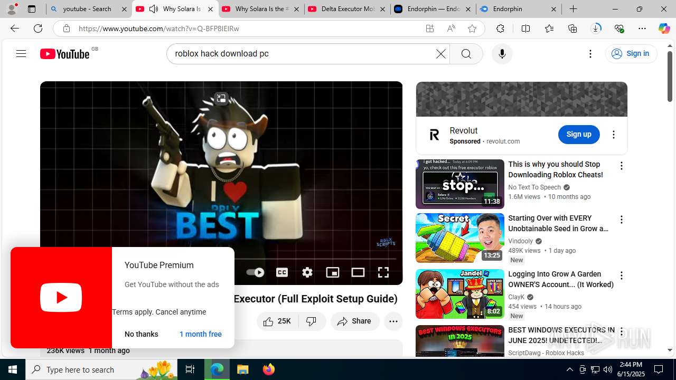Start voice search with microphone
The image size is (676, 380).
(x=502, y=54)
